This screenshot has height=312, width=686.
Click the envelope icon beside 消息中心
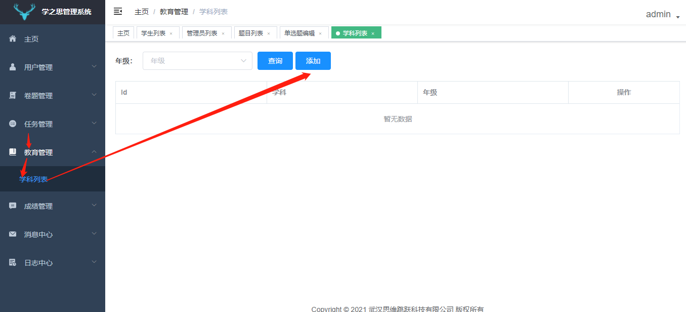pyautogui.click(x=13, y=234)
